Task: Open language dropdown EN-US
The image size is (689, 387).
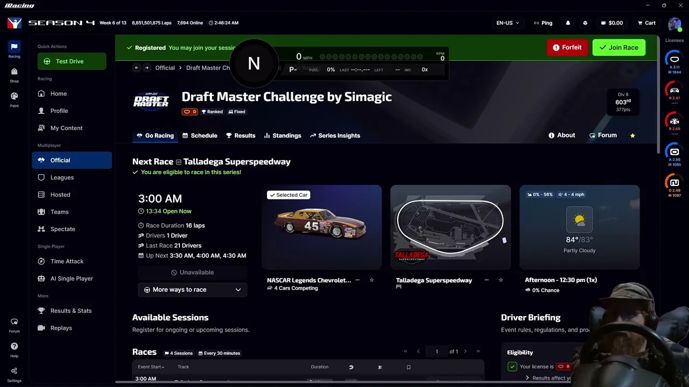Action: click(x=508, y=23)
